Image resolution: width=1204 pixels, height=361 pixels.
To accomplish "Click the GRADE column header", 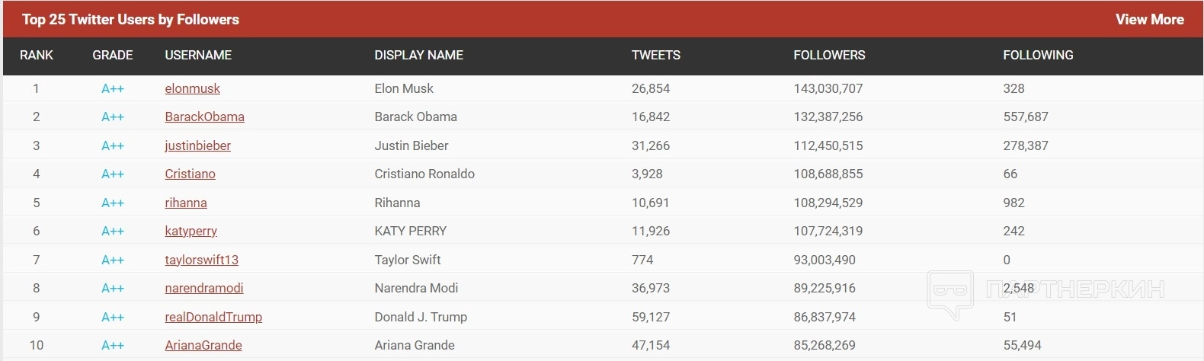I will 113,55.
